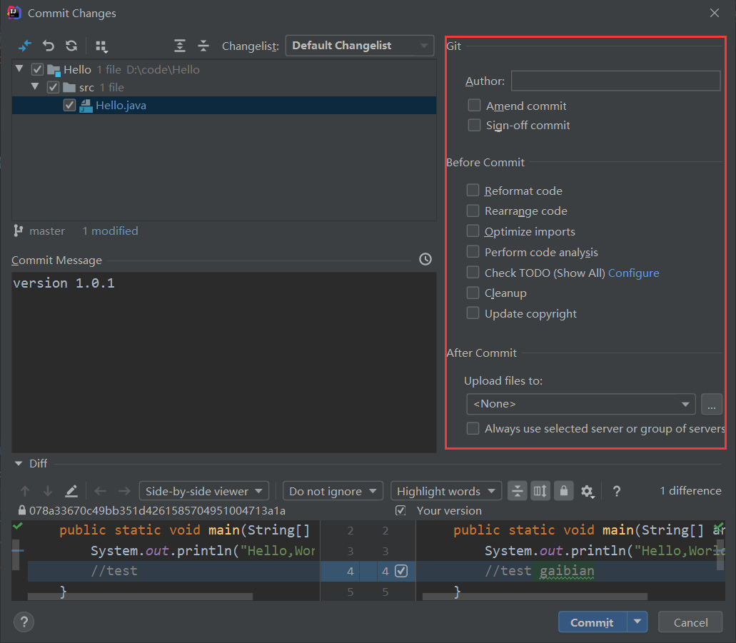Open Highlight words dropdown
Viewport: 736px width, 643px height.
pos(446,492)
